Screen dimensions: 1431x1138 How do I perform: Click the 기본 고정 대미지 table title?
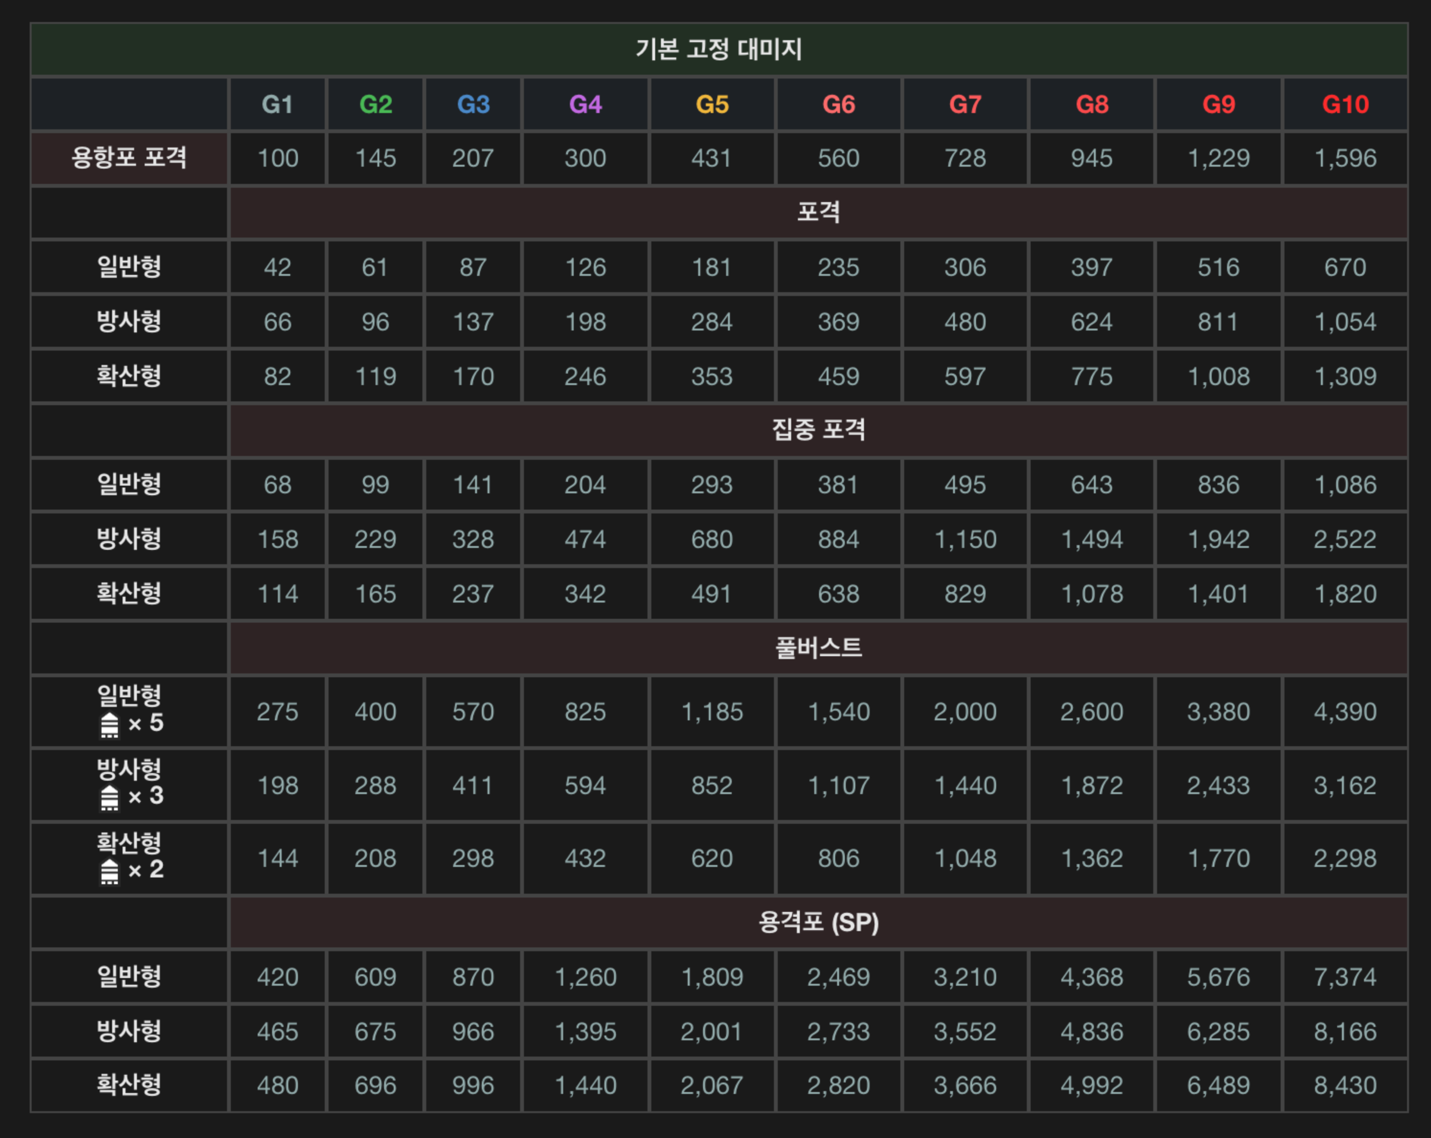(x=719, y=49)
